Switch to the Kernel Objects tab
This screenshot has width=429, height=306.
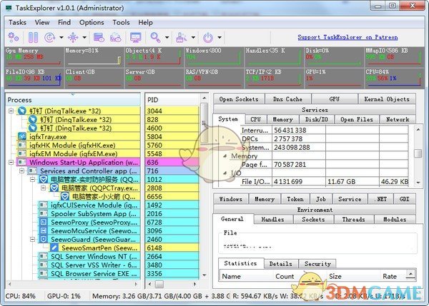pos(387,99)
